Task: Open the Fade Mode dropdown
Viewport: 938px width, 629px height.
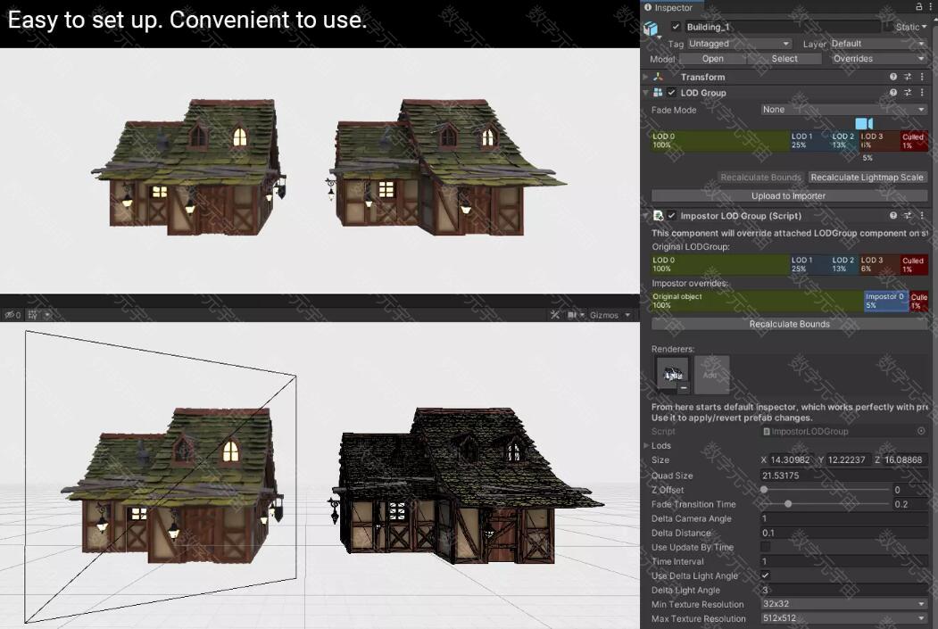Action: point(843,110)
